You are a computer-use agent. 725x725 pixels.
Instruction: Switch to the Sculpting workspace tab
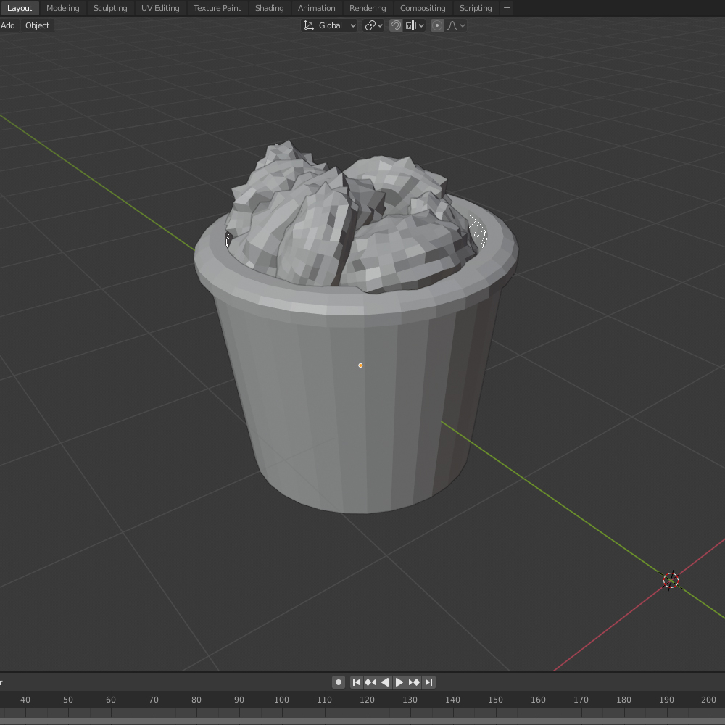pos(110,8)
